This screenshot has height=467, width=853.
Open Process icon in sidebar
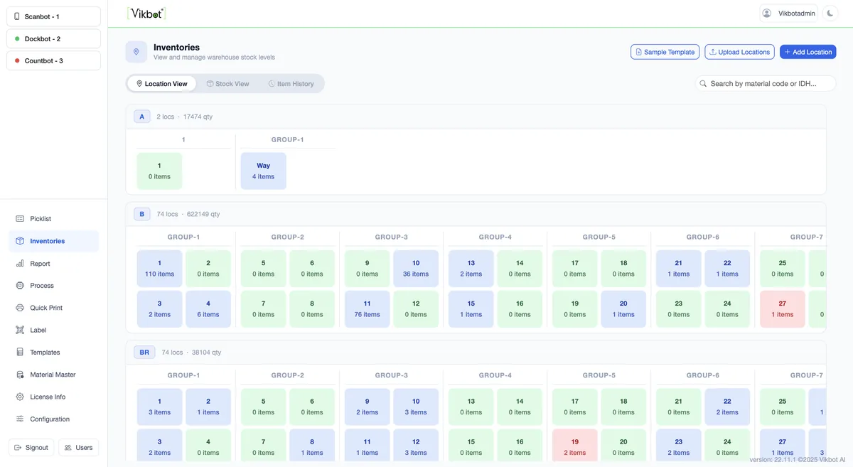coord(20,286)
